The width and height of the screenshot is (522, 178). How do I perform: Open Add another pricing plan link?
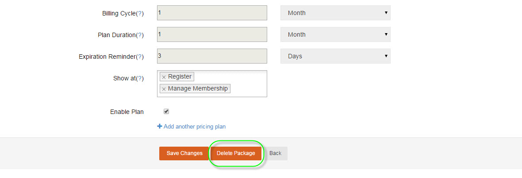coord(195,127)
